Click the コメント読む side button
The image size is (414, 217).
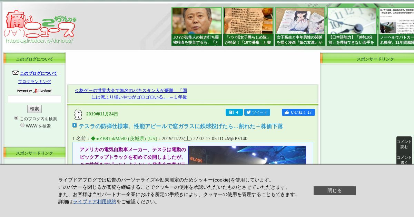coord(404,144)
